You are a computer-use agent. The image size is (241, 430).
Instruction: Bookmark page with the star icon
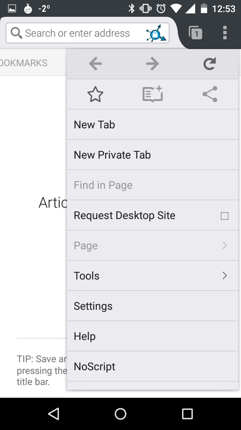click(x=95, y=94)
